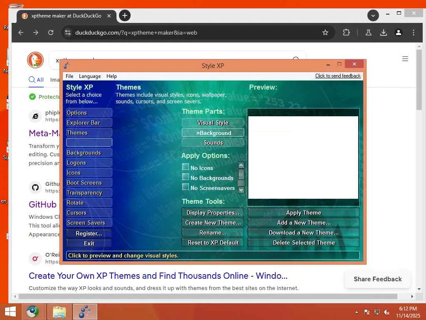Click Apply Options scroll up arrow
Screen dimensions: 426x320
pyautogui.click(x=241, y=165)
